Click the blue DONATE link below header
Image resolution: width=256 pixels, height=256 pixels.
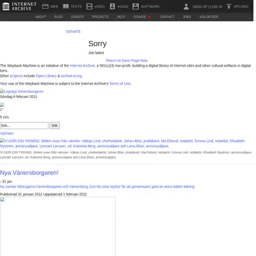click(73, 31)
